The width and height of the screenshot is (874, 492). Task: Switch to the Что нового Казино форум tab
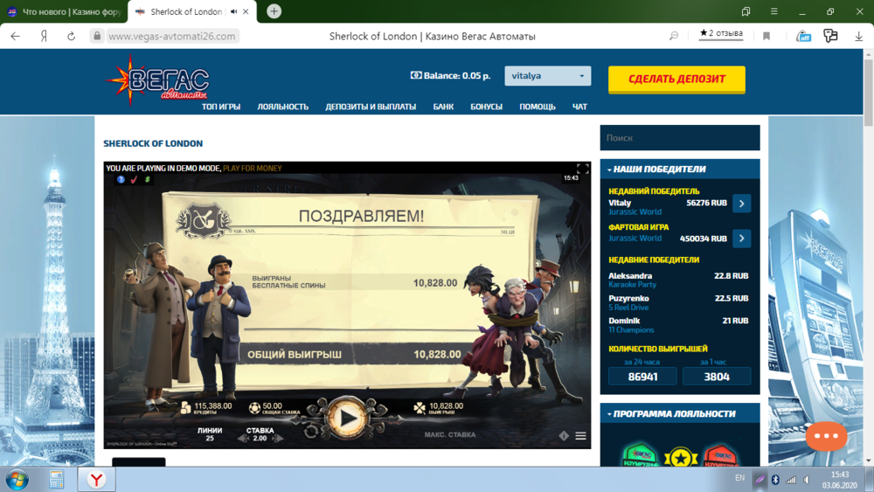64,11
